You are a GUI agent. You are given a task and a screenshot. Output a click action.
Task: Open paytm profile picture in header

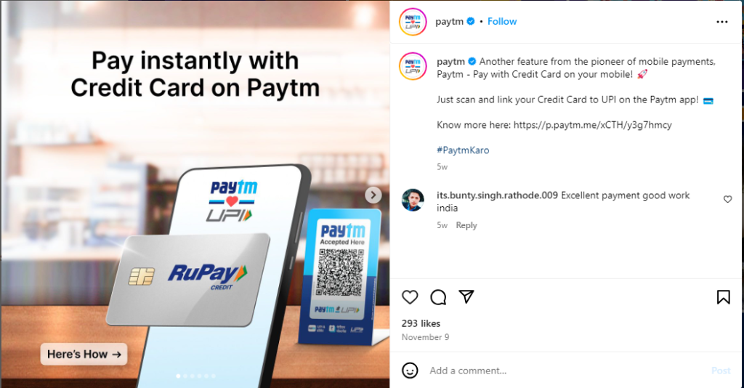pyautogui.click(x=413, y=22)
